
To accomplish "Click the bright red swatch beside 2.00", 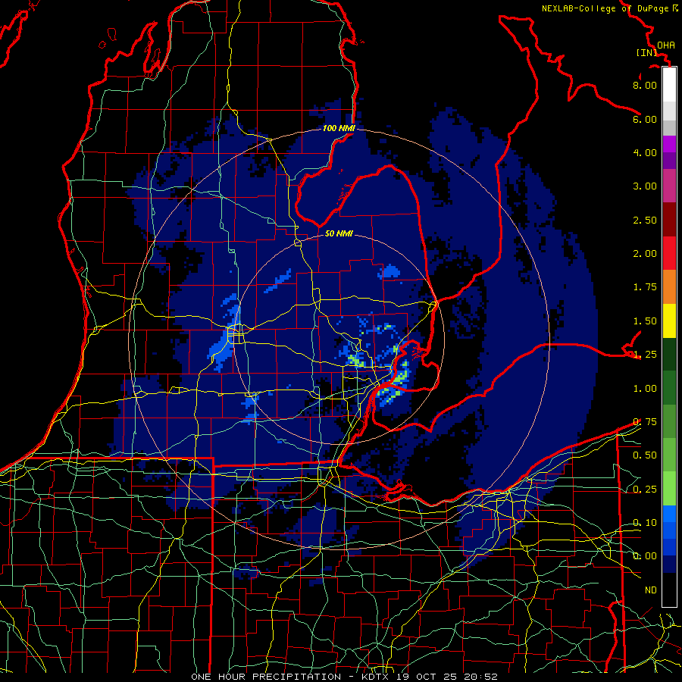I will [x=669, y=253].
